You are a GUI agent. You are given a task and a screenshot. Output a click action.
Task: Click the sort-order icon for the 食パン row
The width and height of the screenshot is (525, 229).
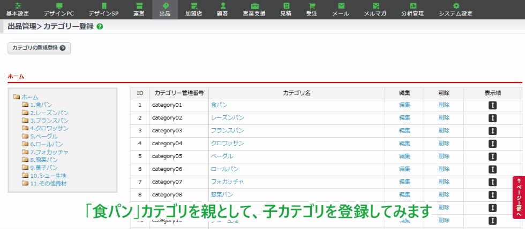pos(492,105)
